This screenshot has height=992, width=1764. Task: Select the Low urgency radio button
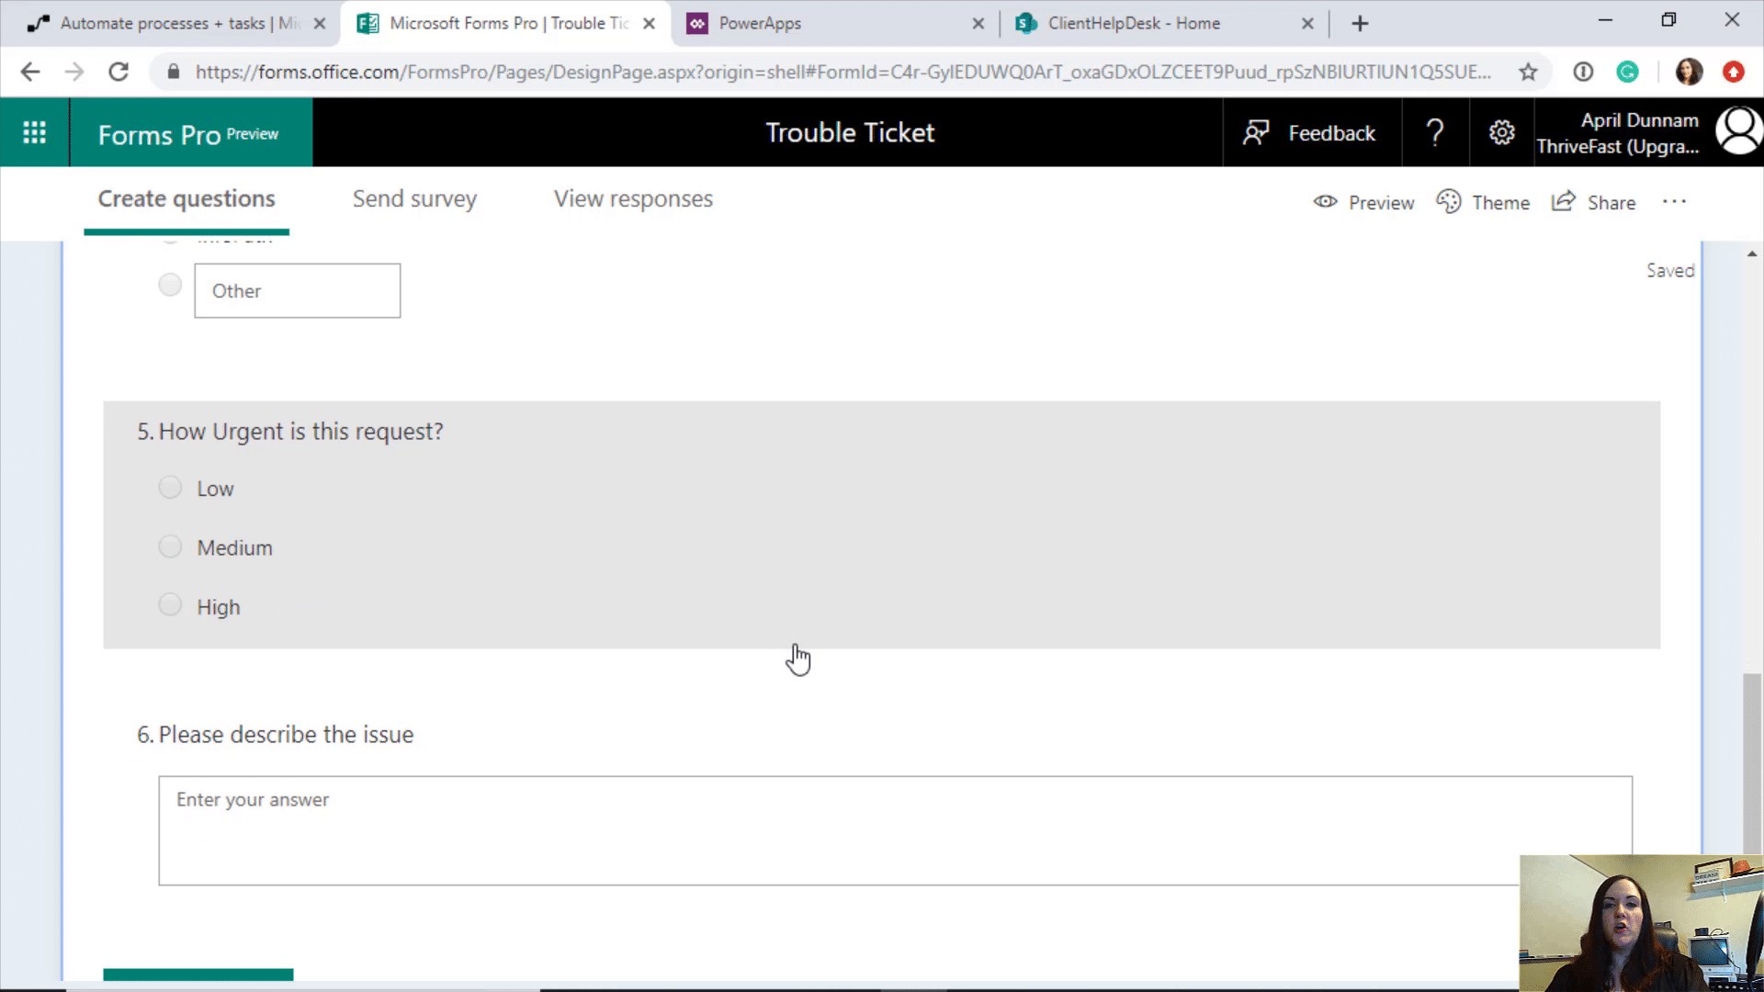(170, 487)
